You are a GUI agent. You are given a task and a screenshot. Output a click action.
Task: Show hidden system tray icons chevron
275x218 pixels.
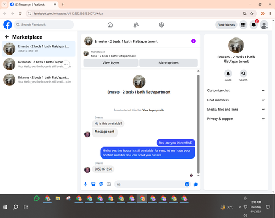pyautogui.click(x=240, y=207)
